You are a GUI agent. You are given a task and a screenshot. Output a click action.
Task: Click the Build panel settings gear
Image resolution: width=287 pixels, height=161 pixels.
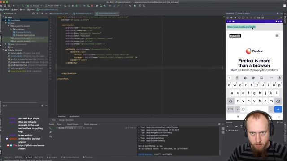pyautogui.click(x=219, y=124)
